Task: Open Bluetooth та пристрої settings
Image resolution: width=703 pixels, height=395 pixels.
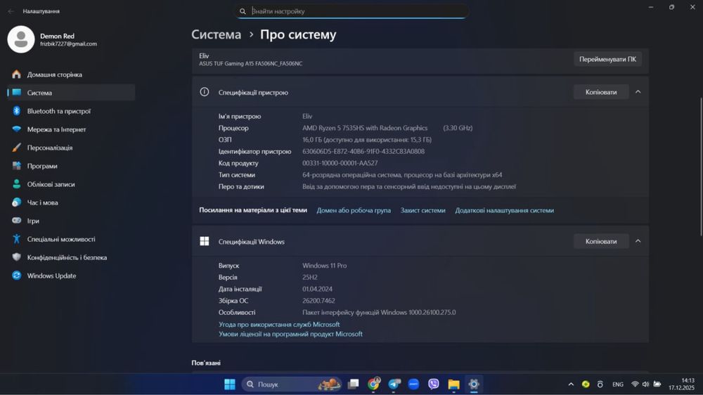Action: (x=59, y=111)
